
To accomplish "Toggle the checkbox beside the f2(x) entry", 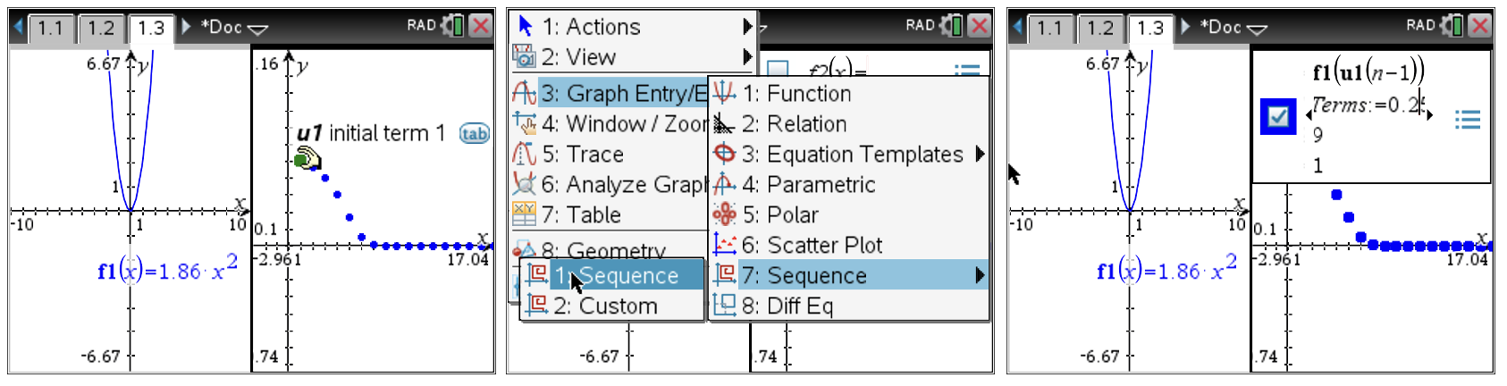I will (778, 70).
